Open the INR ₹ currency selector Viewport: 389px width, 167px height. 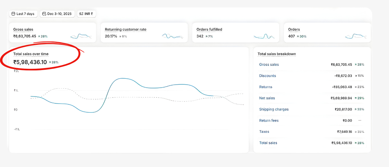[x=87, y=14]
